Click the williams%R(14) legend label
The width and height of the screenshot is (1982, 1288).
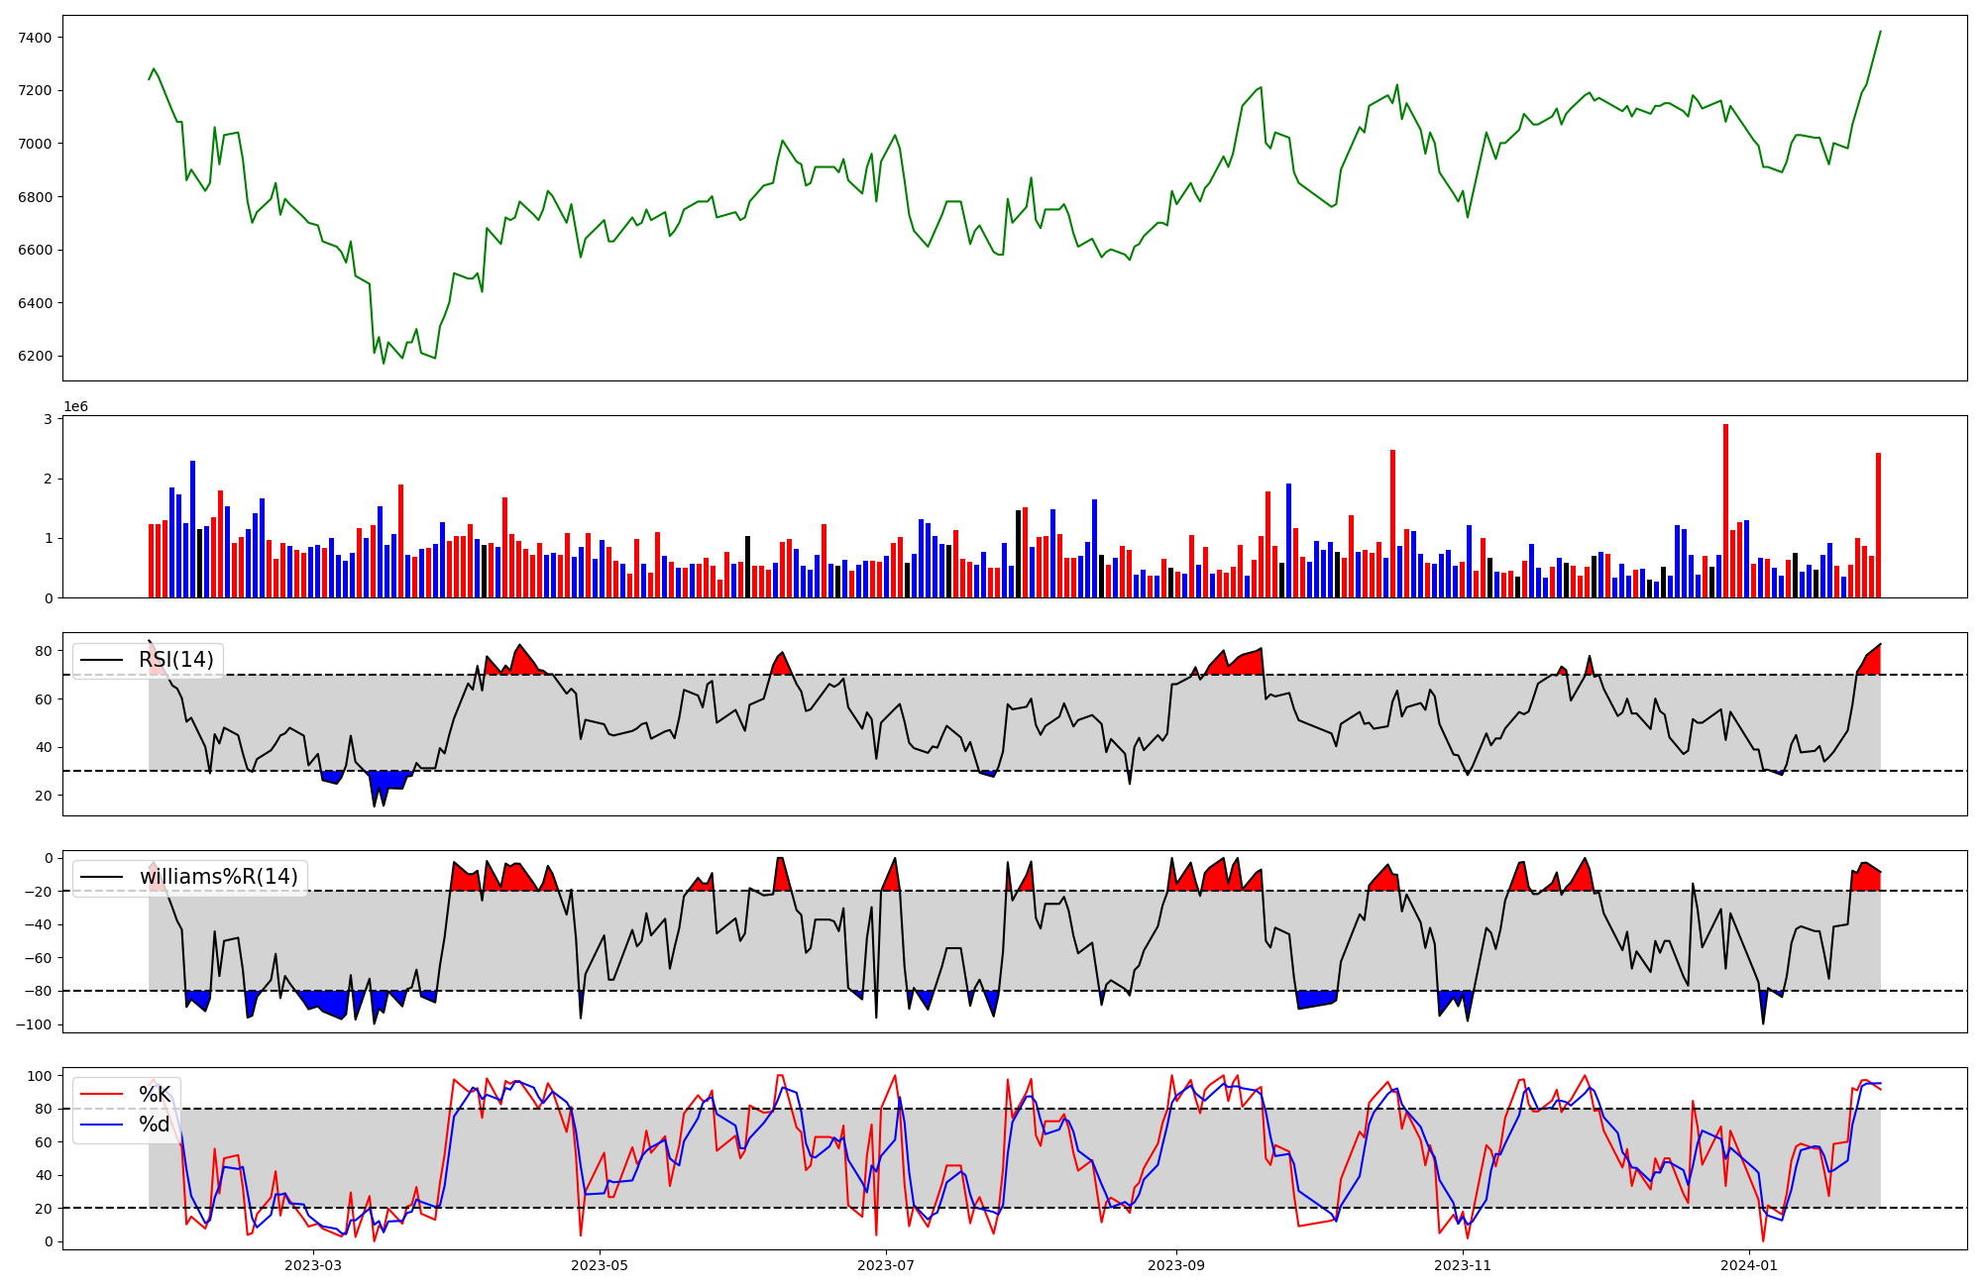coord(218,877)
